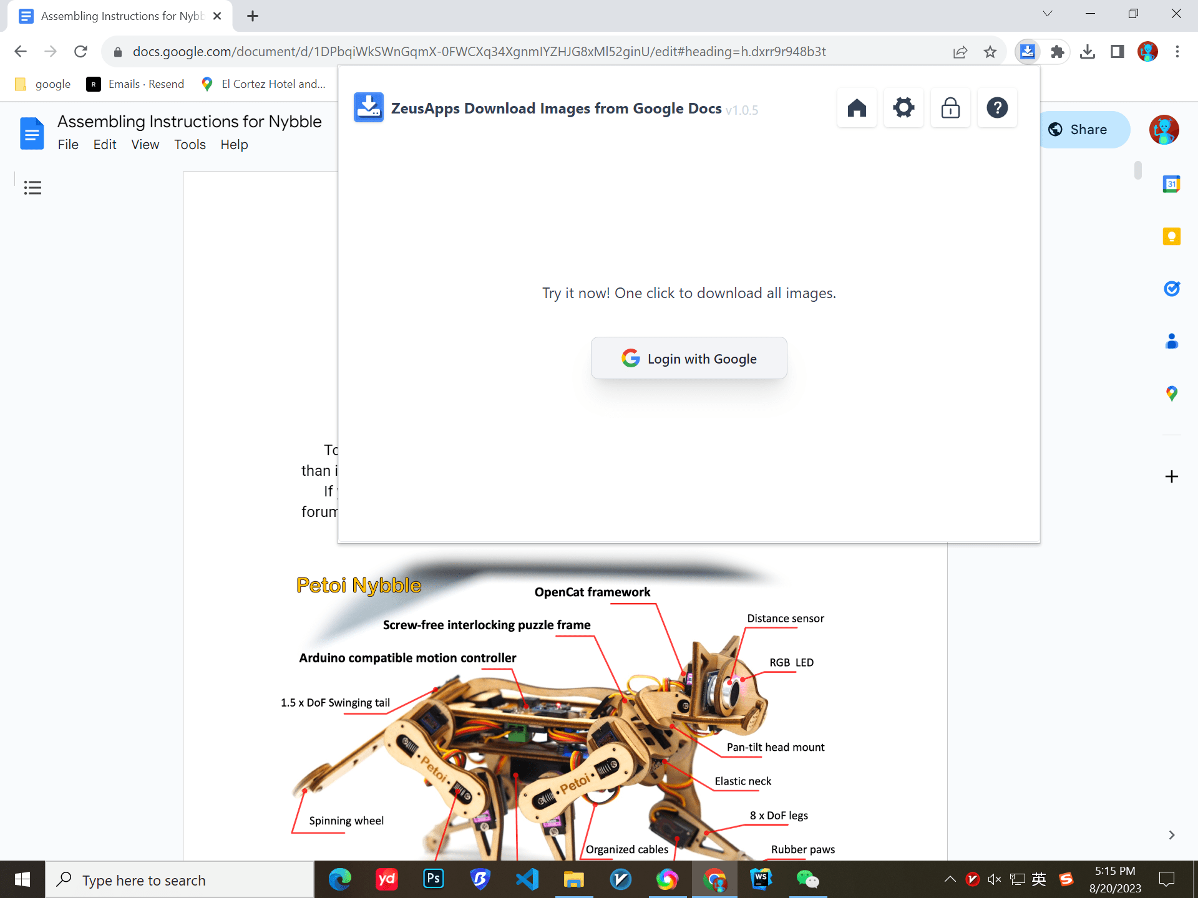1198x898 pixels.
Task: Click the muted volume tray icon
Action: pyautogui.click(x=995, y=880)
